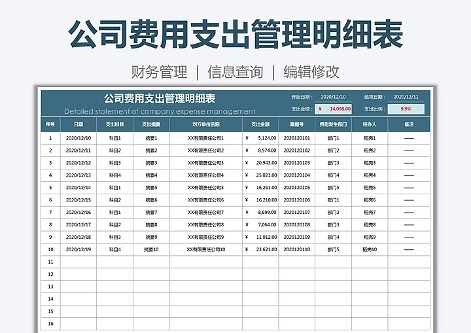Click row number 11 cell
Viewport: 471px width, 333px height.
coord(50,262)
